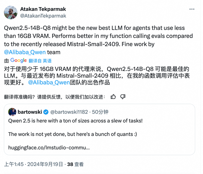
Task: Click the 翻译自 英语 translation link
Action: click(x=40, y=61)
